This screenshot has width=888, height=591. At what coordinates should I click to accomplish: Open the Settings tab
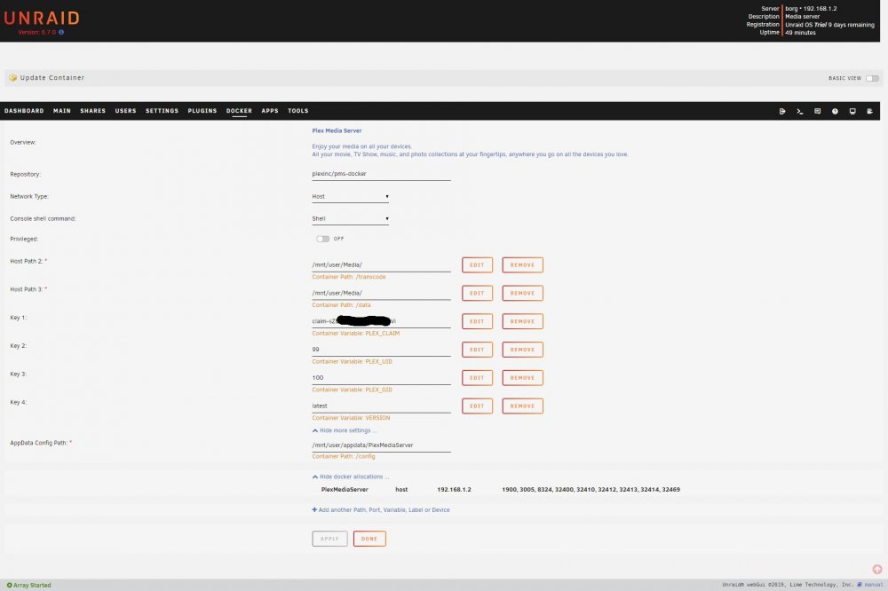point(162,111)
